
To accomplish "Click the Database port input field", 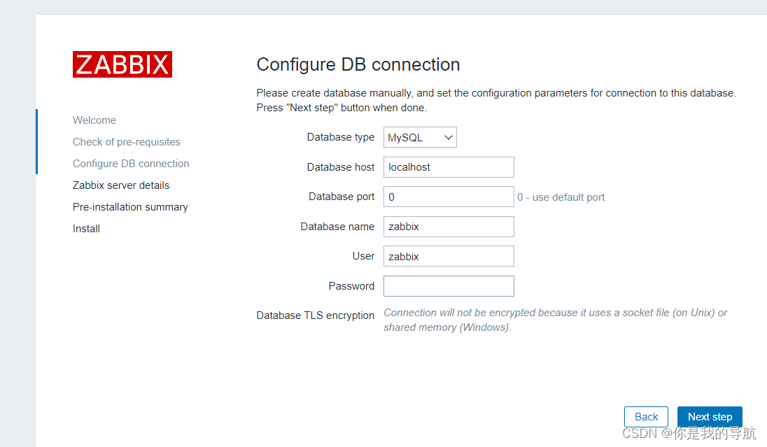I will pos(449,197).
